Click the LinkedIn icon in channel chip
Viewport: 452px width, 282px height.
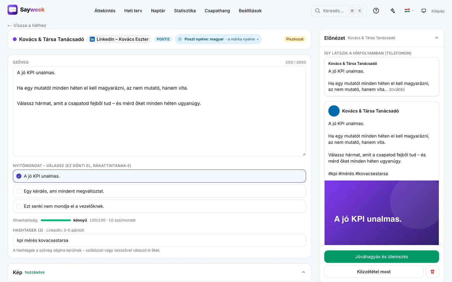(92, 39)
